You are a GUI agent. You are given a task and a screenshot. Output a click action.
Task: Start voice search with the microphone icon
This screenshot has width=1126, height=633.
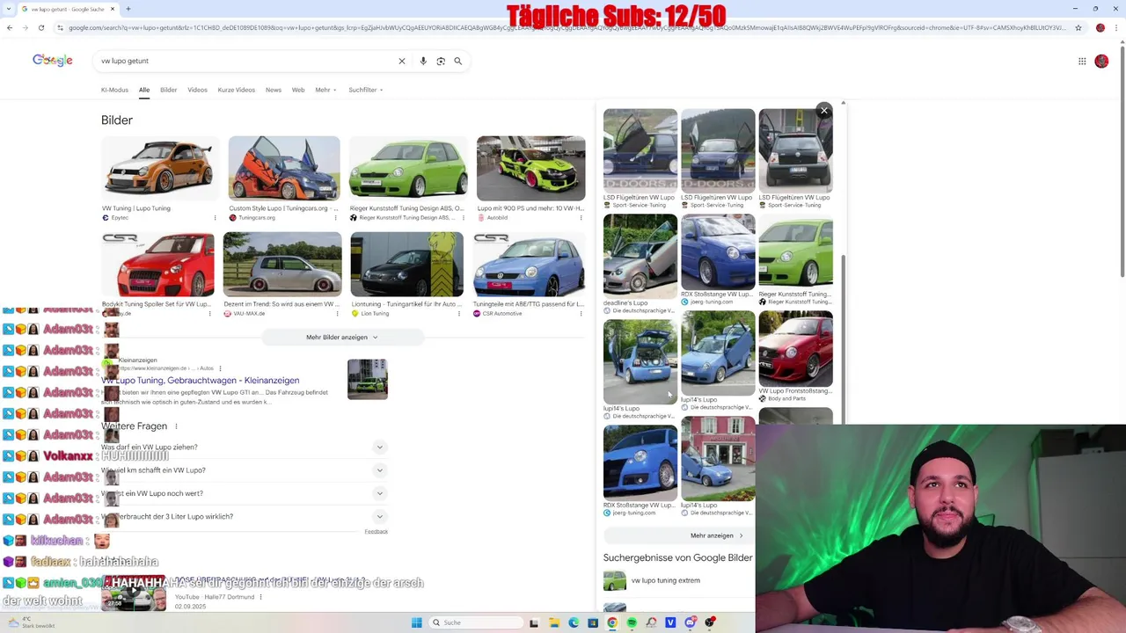423,61
